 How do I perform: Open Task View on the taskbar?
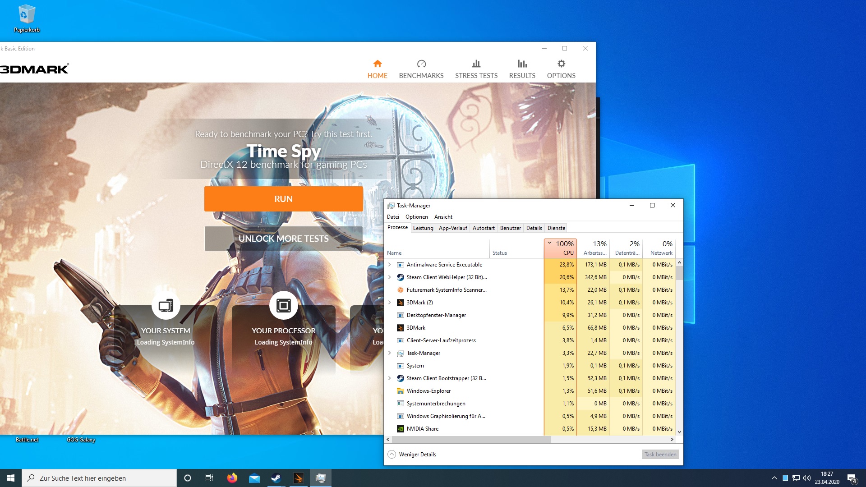coord(209,478)
